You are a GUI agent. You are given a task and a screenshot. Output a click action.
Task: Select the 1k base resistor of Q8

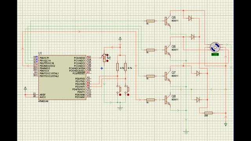(151, 100)
